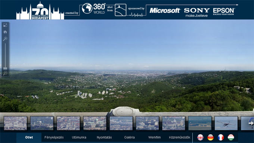Open the fifth thumbnail in the strip
This screenshot has height=143, width=254.
tap(121, 123)
